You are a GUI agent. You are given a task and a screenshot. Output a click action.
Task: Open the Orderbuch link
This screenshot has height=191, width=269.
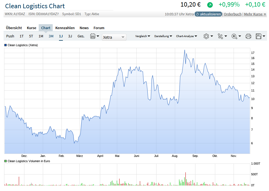tap(232, 14)
